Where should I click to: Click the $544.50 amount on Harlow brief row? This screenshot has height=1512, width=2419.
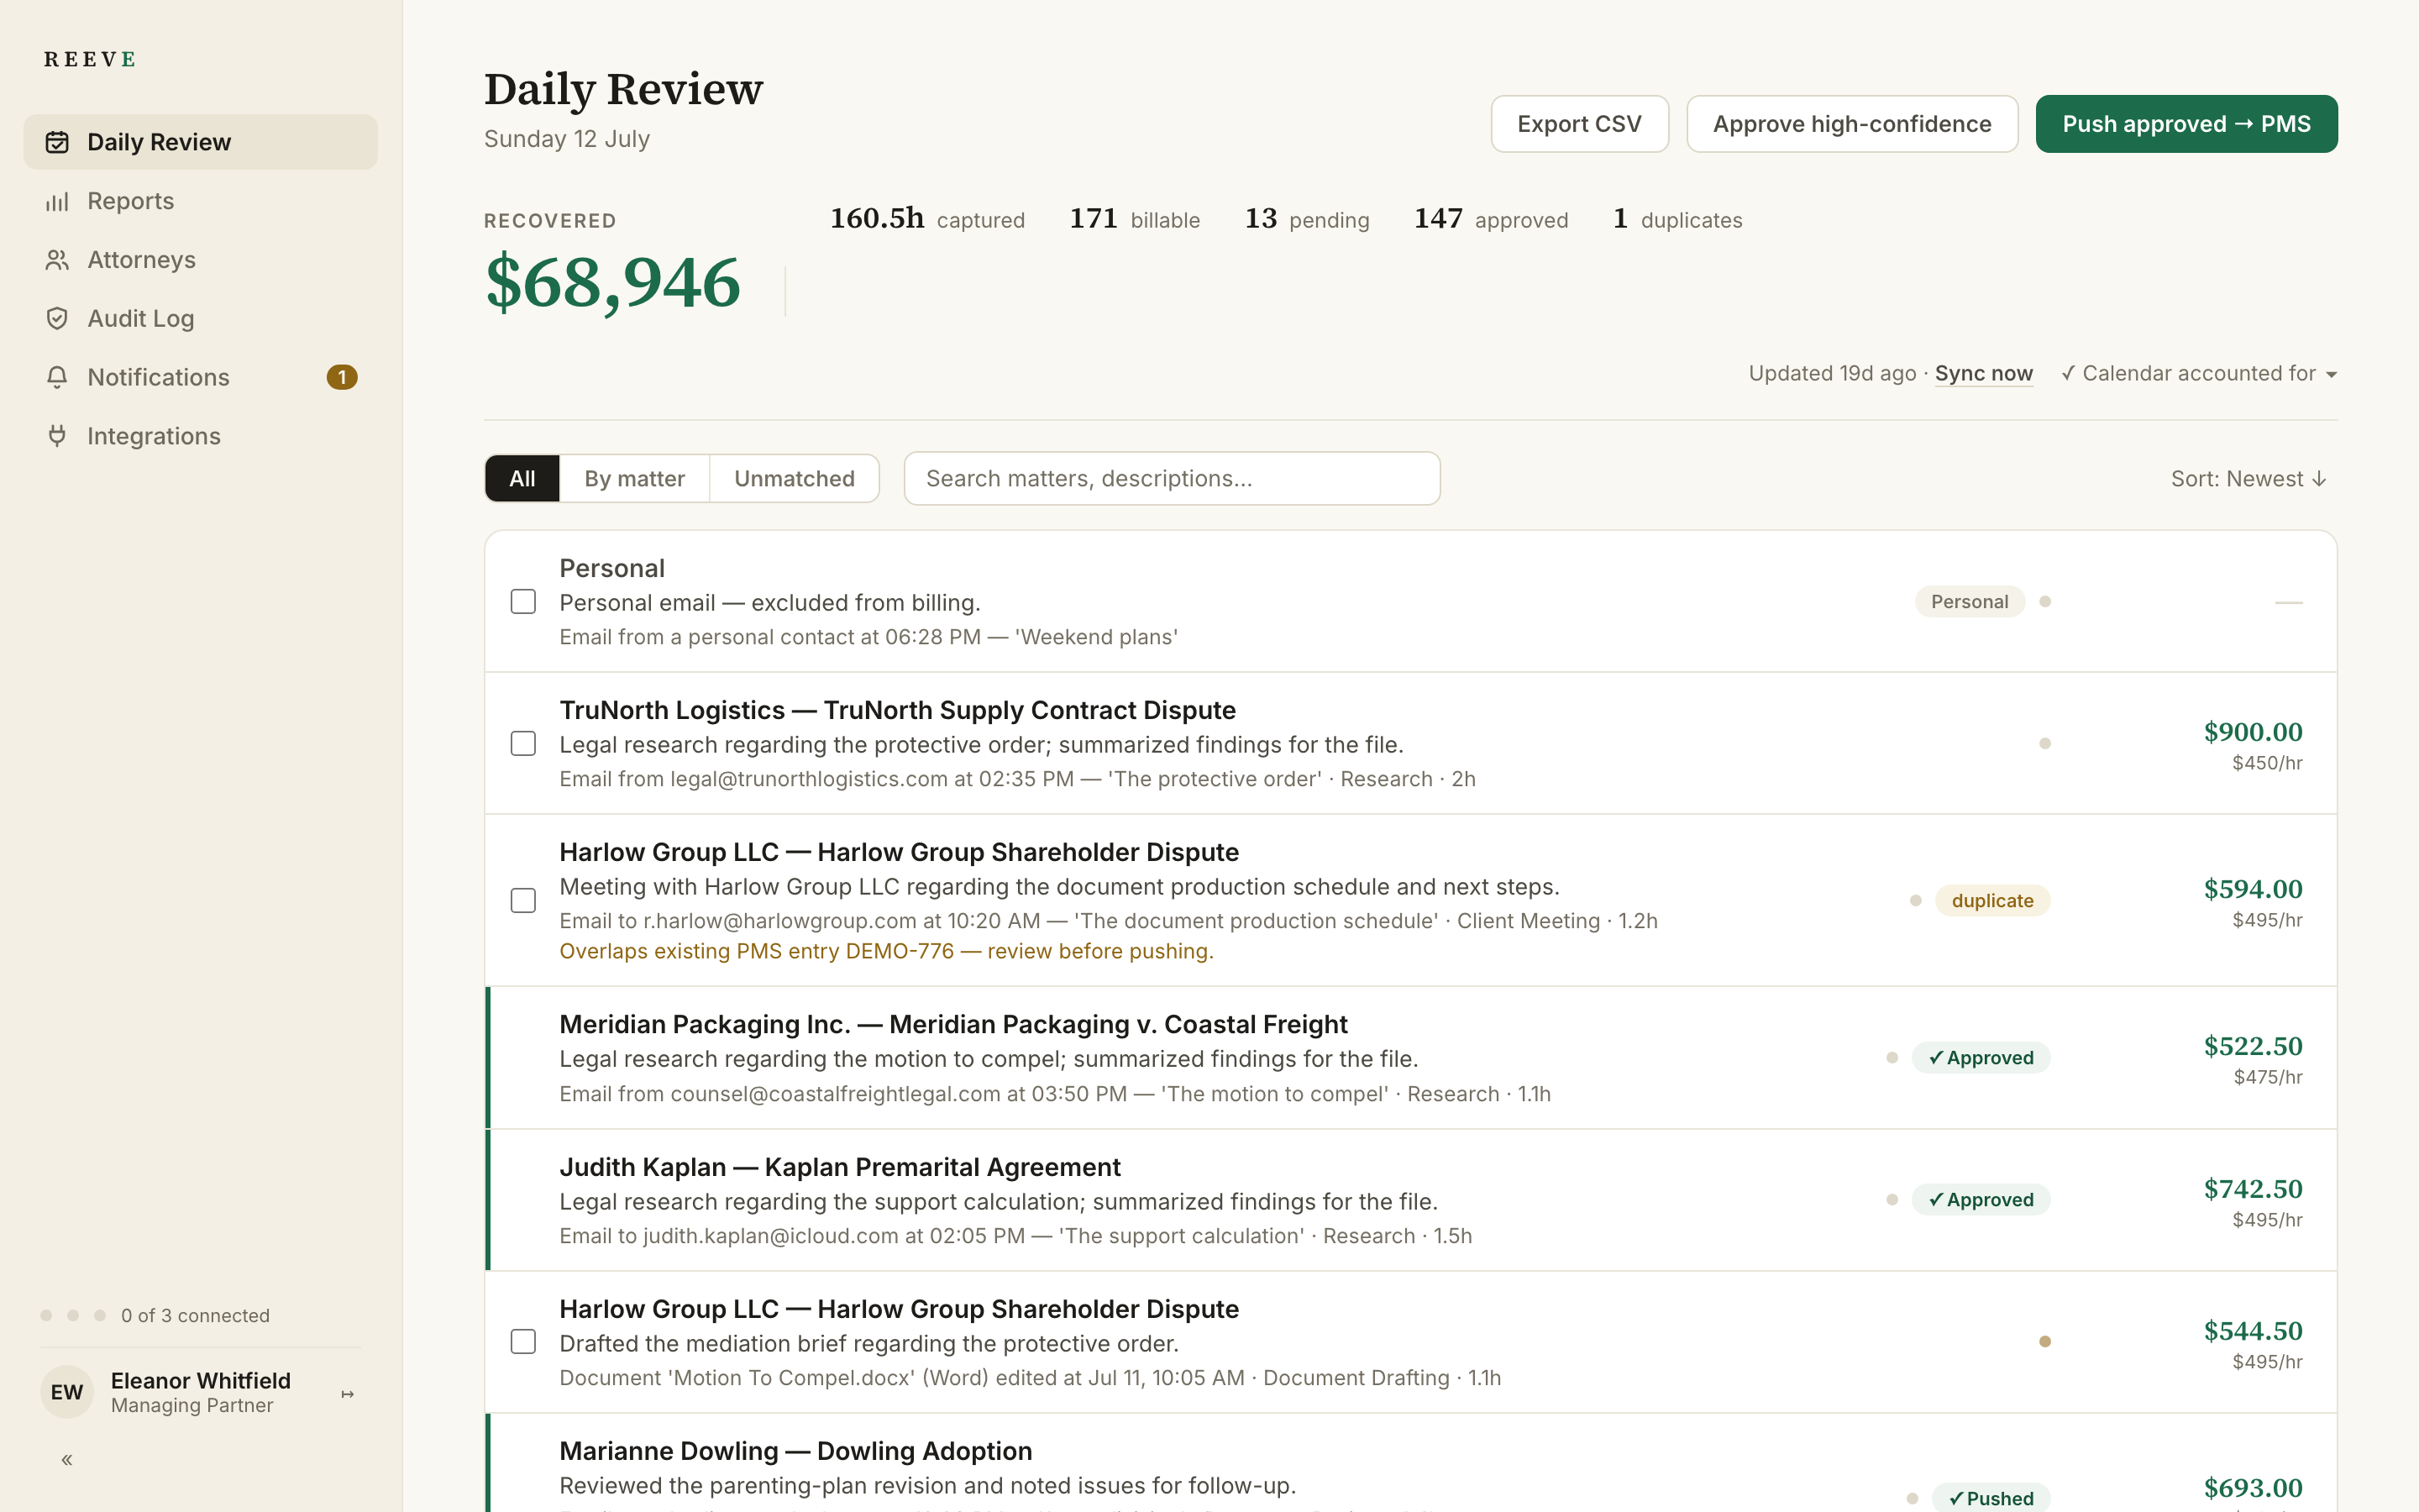pos(2253,1331)
